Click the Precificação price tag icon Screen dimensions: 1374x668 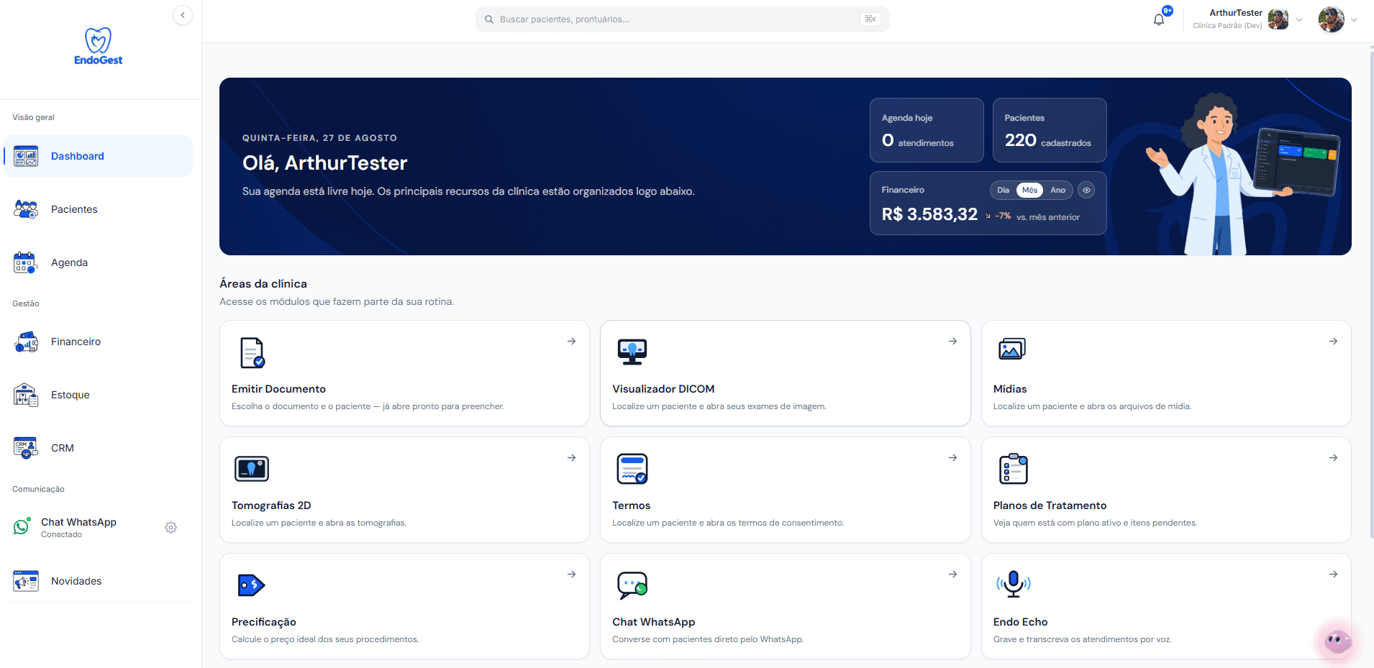[x=251, y=585]
